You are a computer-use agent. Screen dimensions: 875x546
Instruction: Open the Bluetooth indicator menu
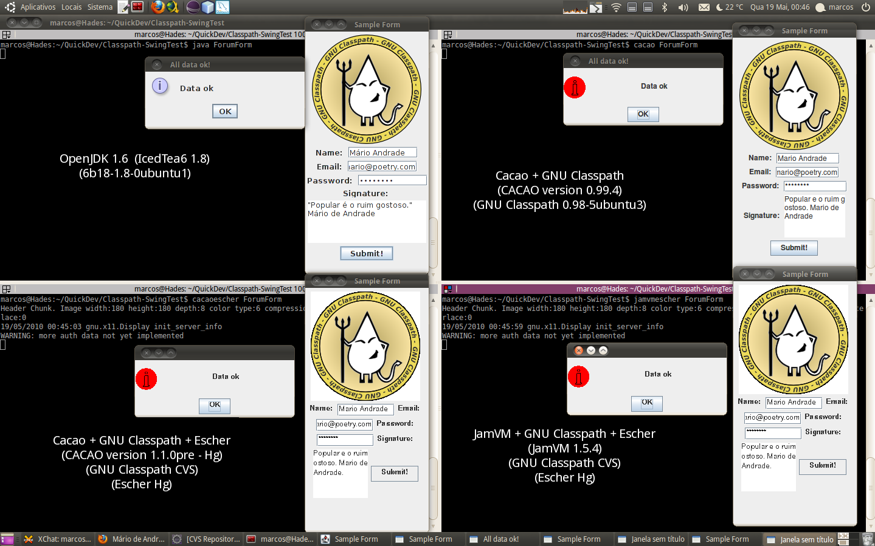pos(665,7)
